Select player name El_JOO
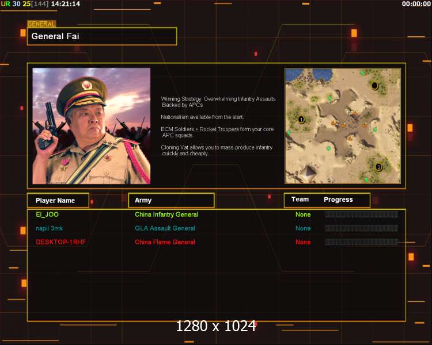Image resolution: width=432 pixels, height=345 pixels. click(47, 214)
